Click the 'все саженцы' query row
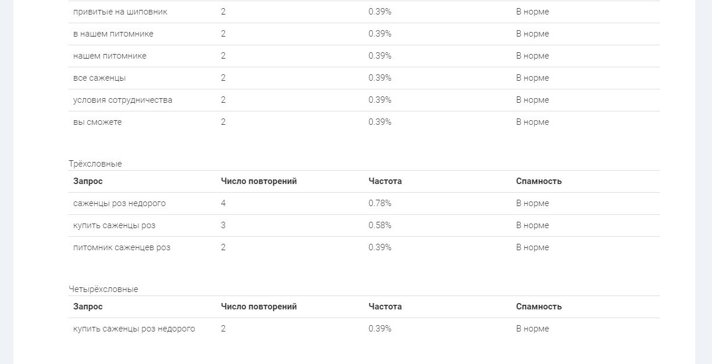The width and height of the screenshot is (712, 364). point(364,78)
